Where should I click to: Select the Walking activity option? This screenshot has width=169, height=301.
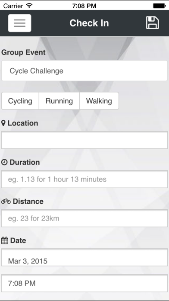click(99, 101)
